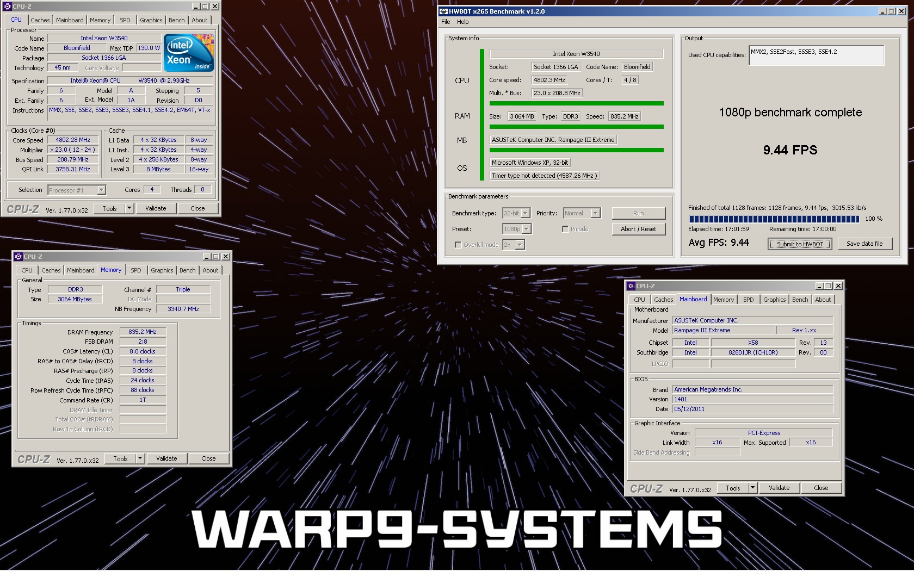Click Validate in the CPU tab window
This screenshot has width=914, height=571.
point(156,208)
